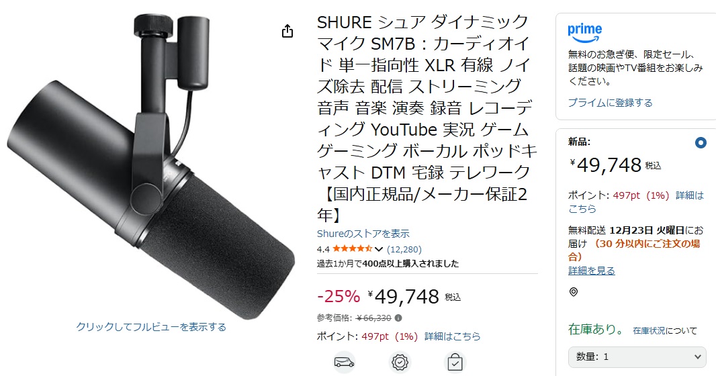Image resolution: width=716 pixels, height=376 pixels.
Task: Click the Prime logo
Action: click(584, 32)
